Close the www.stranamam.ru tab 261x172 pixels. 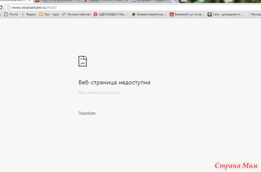coord(30,1)
